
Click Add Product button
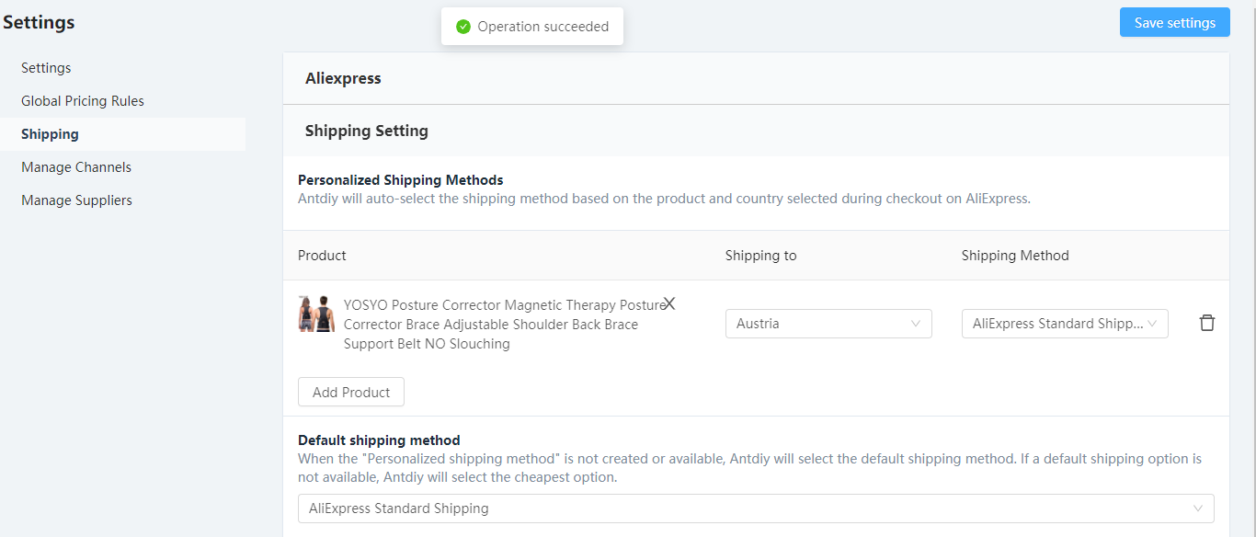tap(351, 392)
